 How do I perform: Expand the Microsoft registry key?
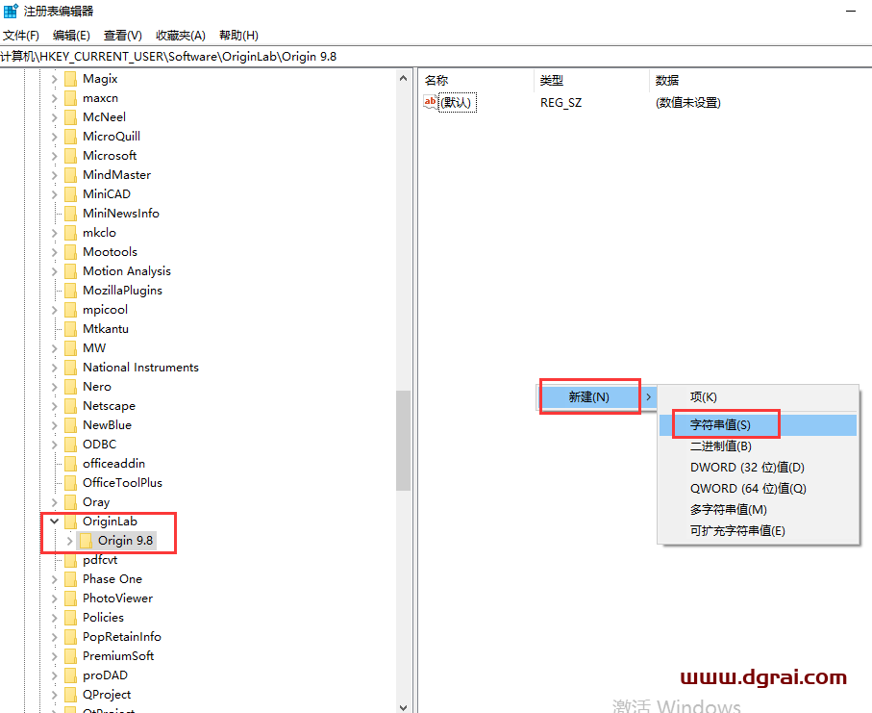55,155
